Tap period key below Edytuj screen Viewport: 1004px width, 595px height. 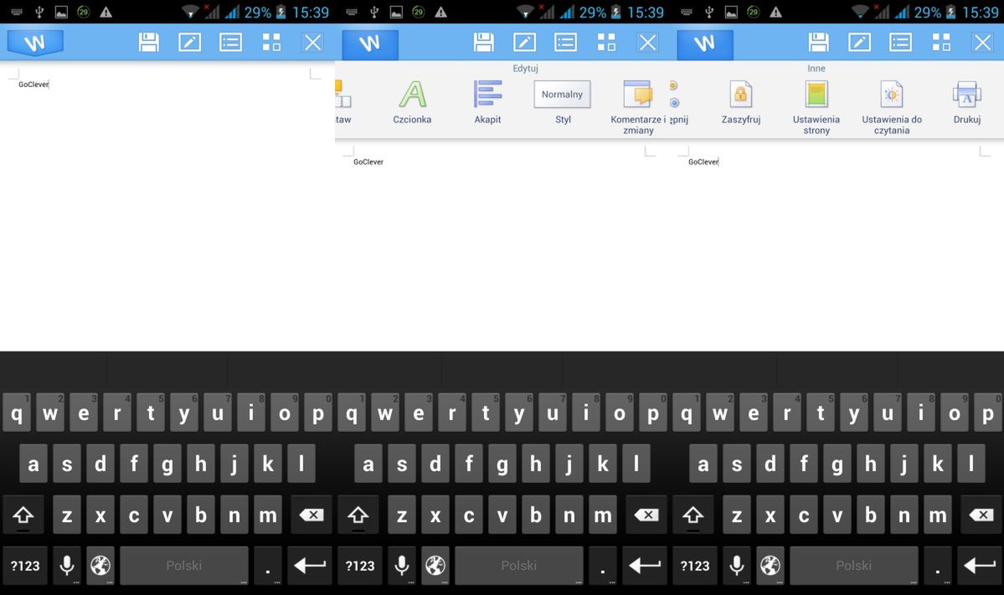click(x=603, y=566)
